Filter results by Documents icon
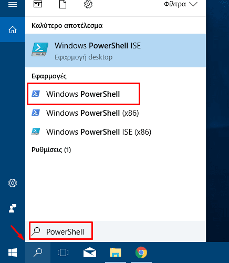The height and width of the screenshot is (263, 229). pyautogui.click(x=63, y=4)
